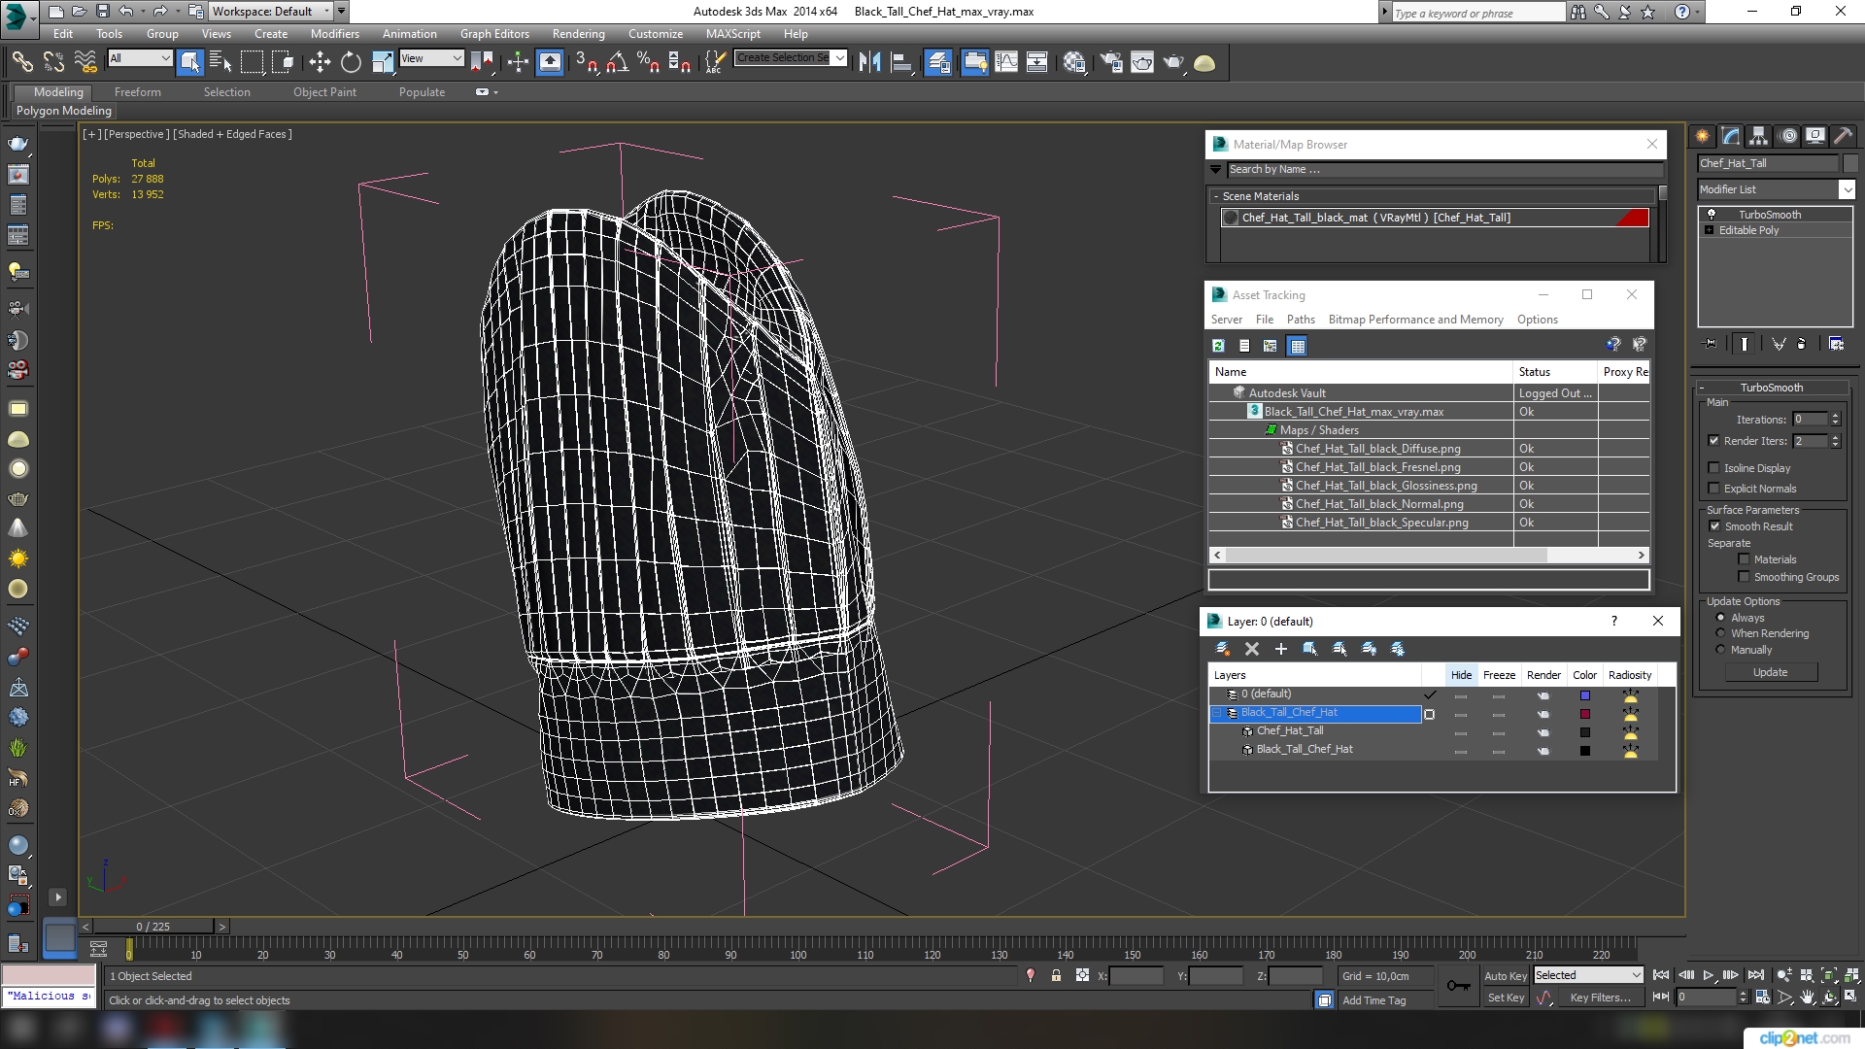Image resolution: width=1865 pixels, height=1049 pixels.
Task: Select When Rendering update option
Action: [x=1720, y=633]
